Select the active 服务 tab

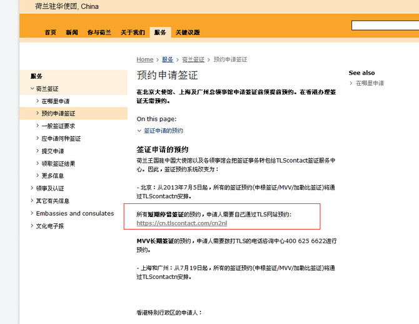click(160, 33)
